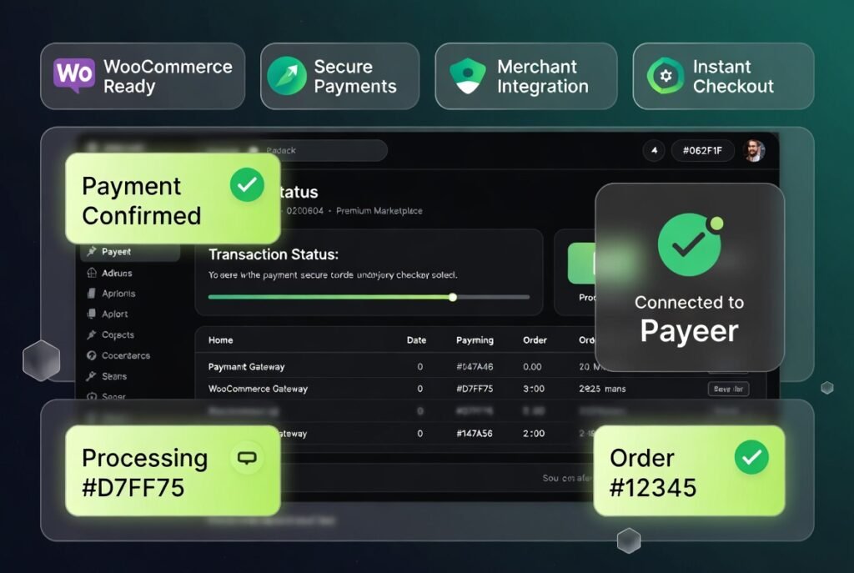Click the icon beside Adruns in sidebar
854x573 pixels.
pos(92,273)
